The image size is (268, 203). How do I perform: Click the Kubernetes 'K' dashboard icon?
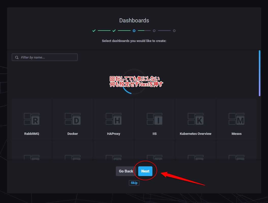tap(196, 119)
